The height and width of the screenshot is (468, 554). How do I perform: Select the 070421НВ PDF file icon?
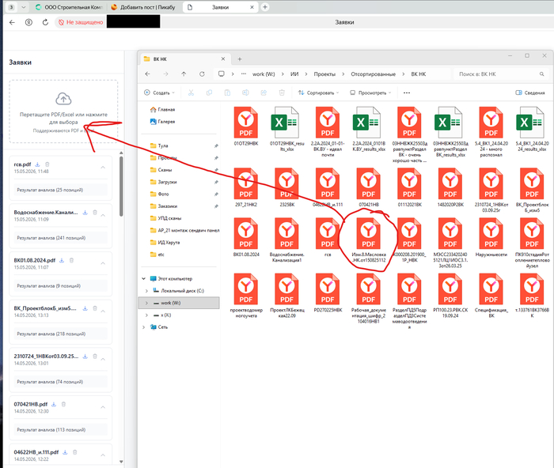[369, 187]
